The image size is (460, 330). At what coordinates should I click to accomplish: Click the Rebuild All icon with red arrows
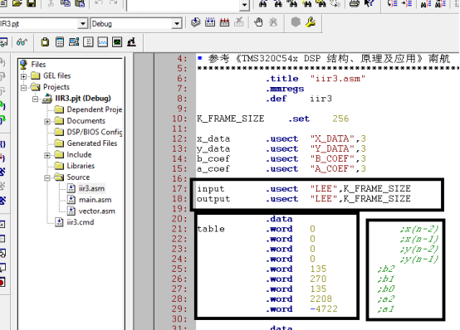pos(224,22)
